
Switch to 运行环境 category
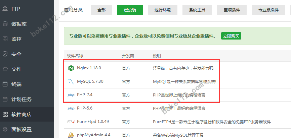(163, 10)
